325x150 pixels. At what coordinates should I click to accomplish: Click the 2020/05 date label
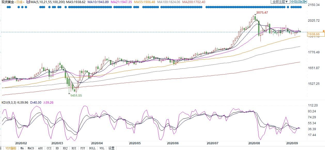pyautogui.click(x=135, y=143)
